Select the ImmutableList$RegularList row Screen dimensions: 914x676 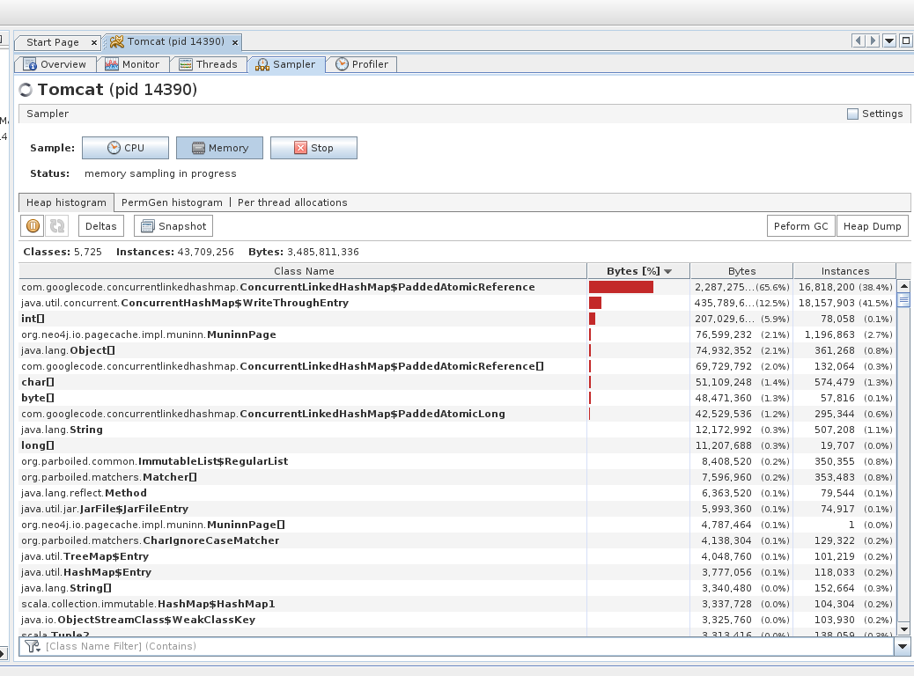click(x=458, y=461)
